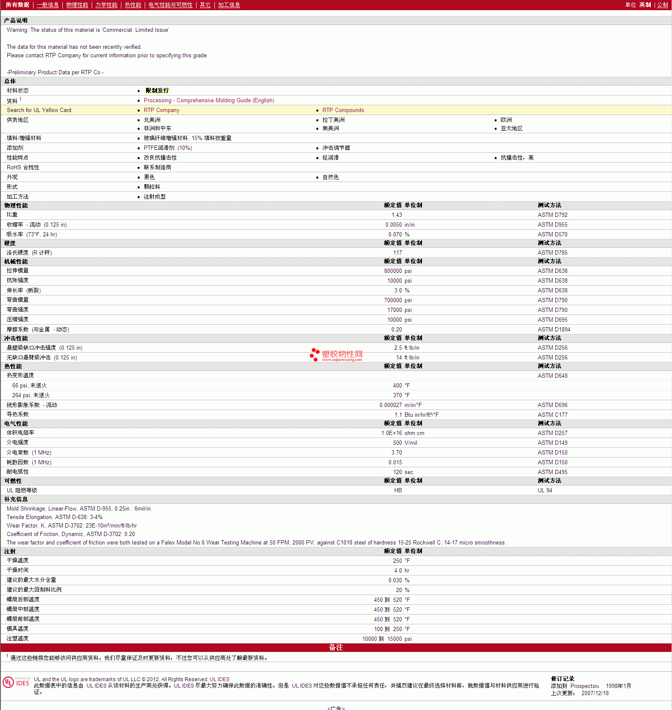Click the RTP Compounds link

(x=343, y=110)
